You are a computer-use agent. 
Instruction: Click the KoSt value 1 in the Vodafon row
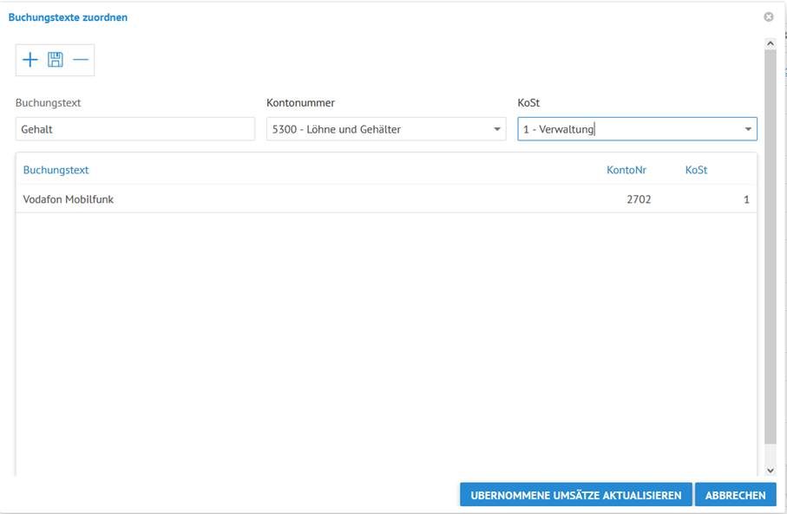[x=746, y=199]
